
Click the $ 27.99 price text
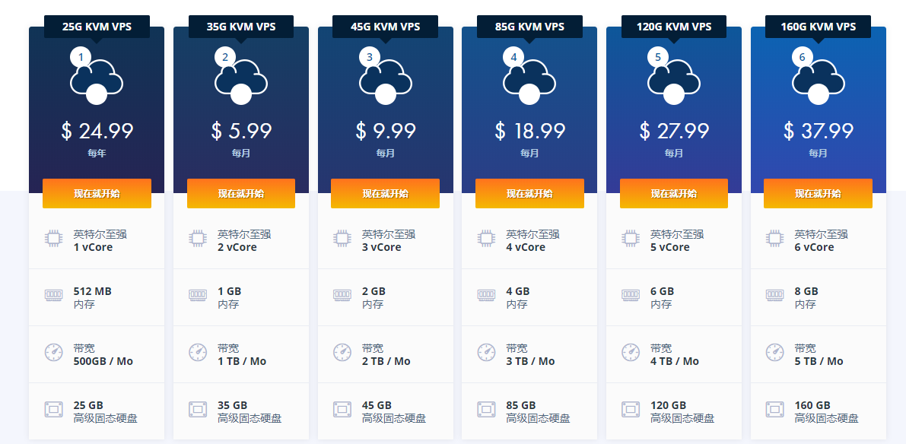click(674, 131)
